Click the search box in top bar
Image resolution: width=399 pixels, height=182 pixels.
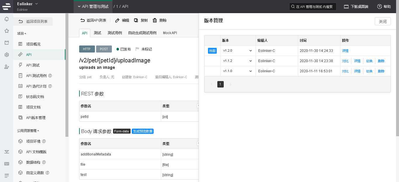313,7
